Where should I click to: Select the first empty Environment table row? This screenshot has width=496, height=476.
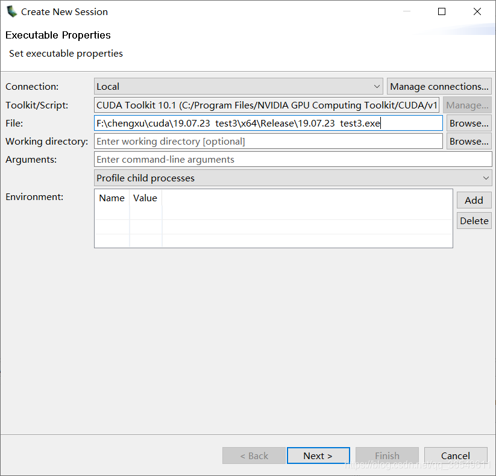pyautogui.click(x=273, y=227)
